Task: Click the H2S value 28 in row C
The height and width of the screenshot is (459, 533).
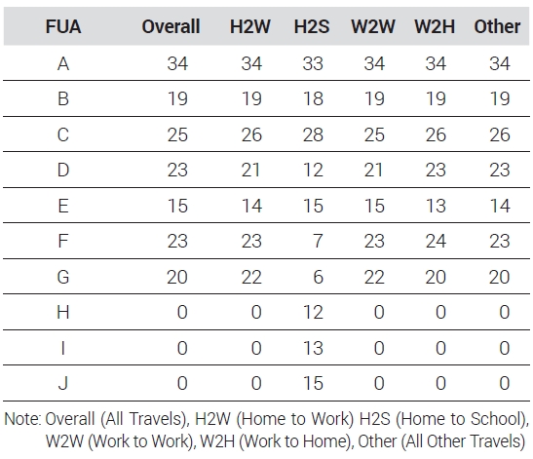Action: [313, 134]
